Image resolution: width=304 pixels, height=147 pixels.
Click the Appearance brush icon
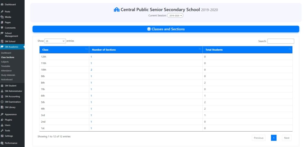(2, 114)
